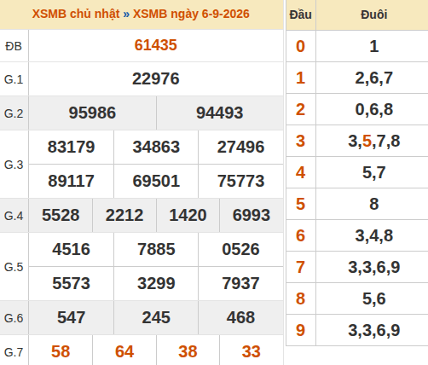
Task: Select G.6 number 468
Action: pyautogui.click(x=240, y=317)
